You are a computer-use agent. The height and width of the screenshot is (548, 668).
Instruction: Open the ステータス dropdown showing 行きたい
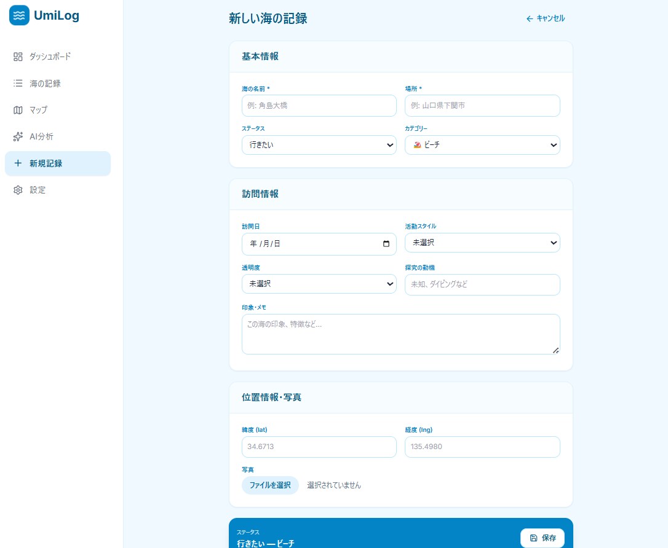tap(319, 145)
